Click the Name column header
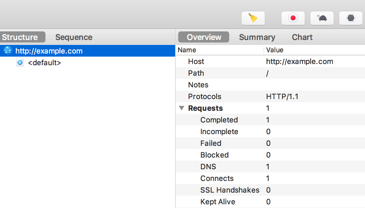Screen dimensions: 365x208 pos(187,50)
